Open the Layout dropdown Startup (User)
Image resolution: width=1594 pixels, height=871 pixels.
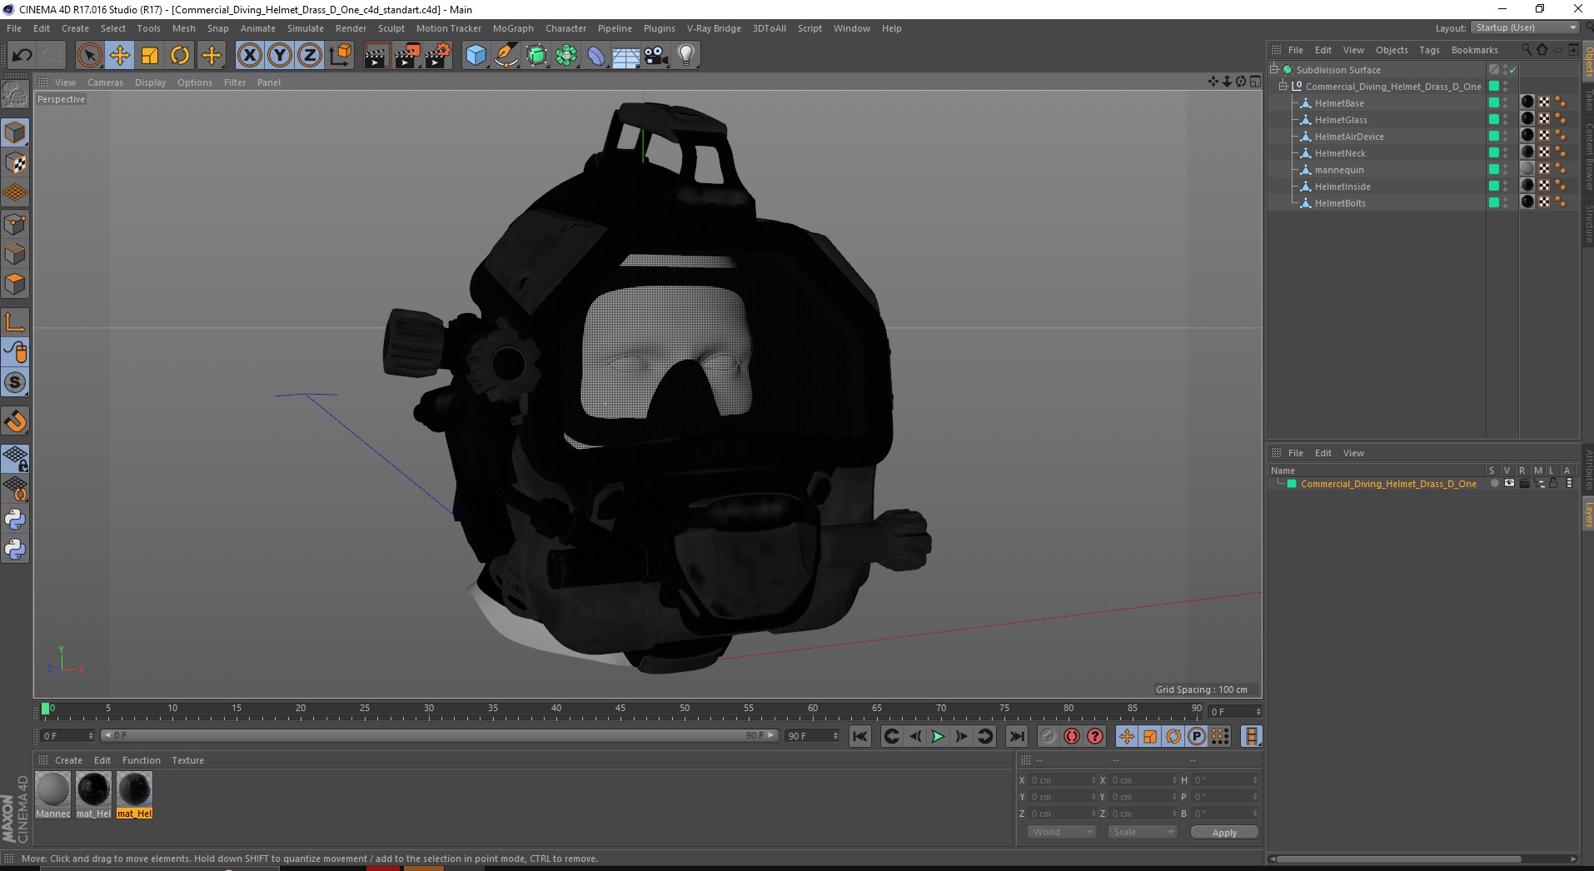(x=1526, y=27)
